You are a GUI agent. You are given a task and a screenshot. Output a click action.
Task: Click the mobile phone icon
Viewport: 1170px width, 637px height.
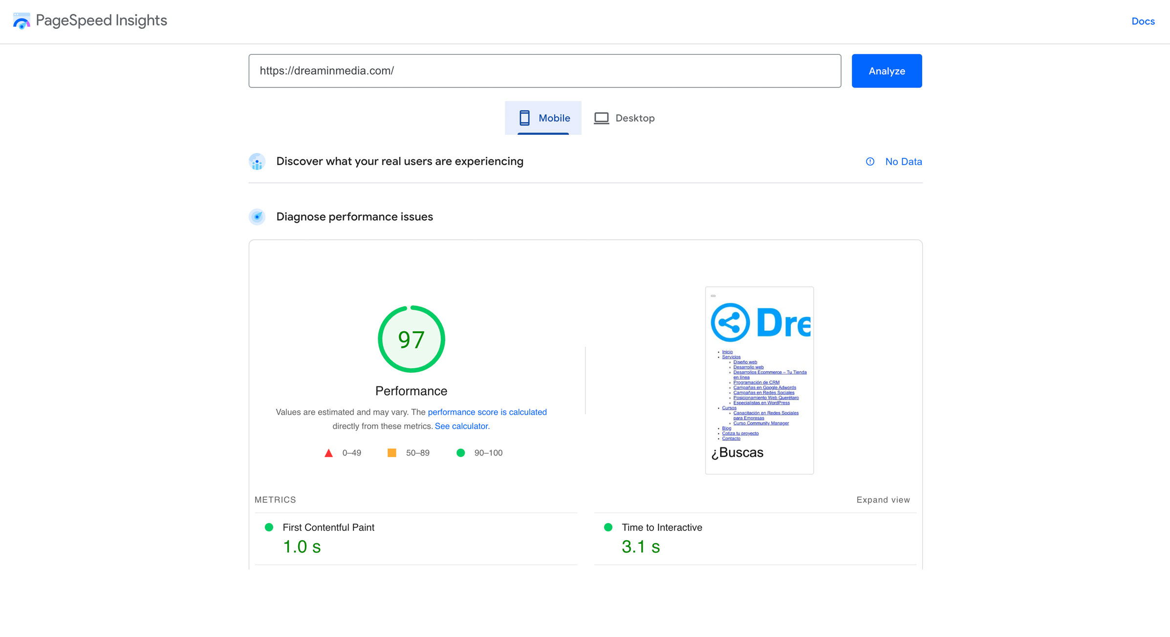coord(524,118)
